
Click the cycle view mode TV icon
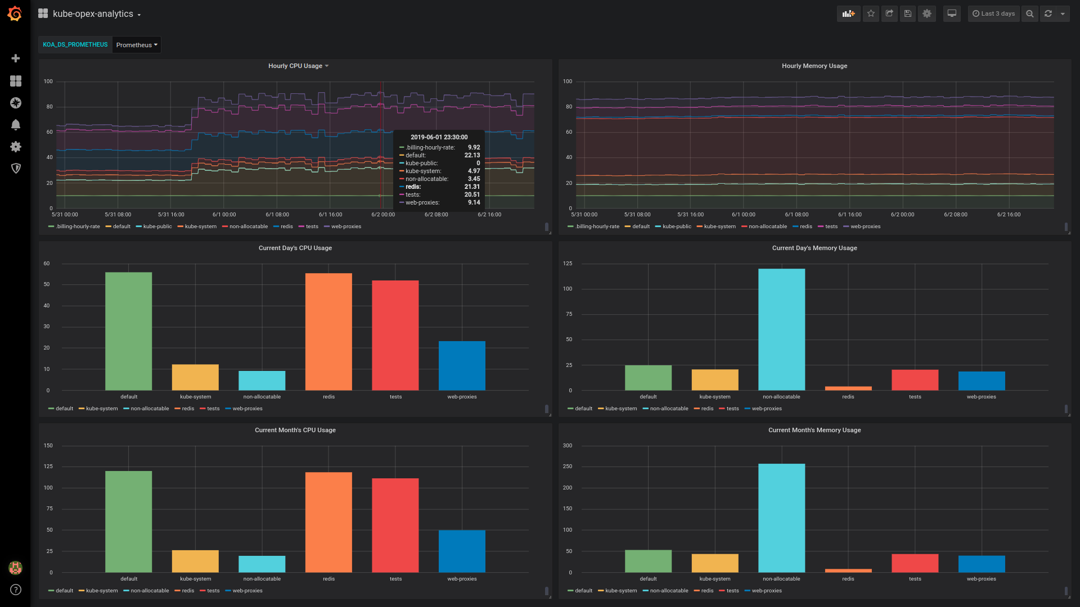point(952,13)
